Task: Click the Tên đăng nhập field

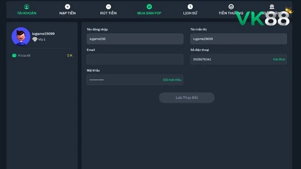Action: [x=135, y=39]
